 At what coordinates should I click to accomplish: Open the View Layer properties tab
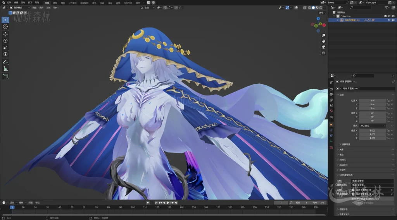pyautogui.click(x=331, y=100)
